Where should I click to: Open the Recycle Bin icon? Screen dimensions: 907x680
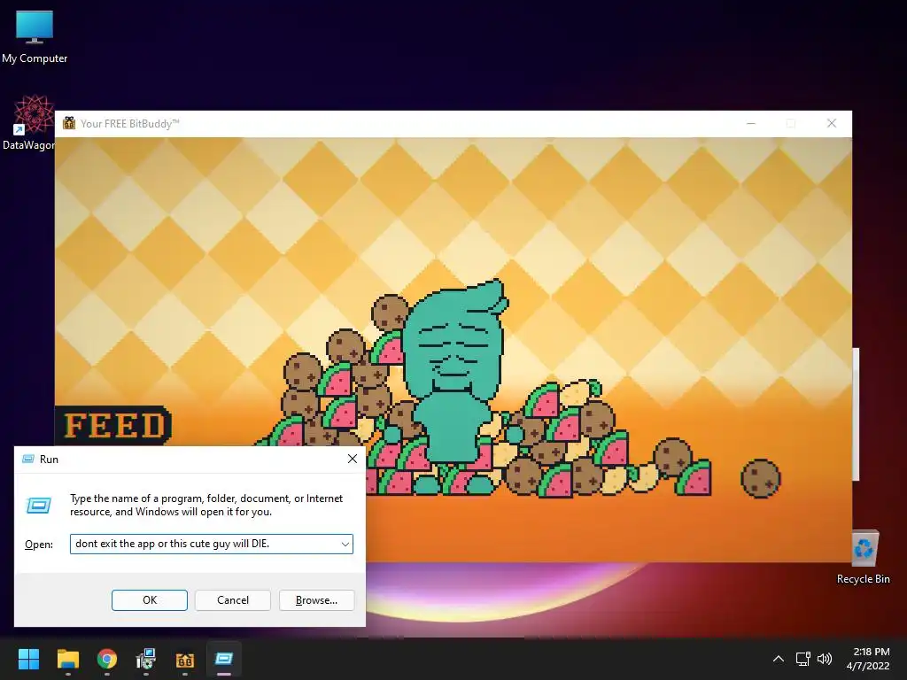(863, 558)
